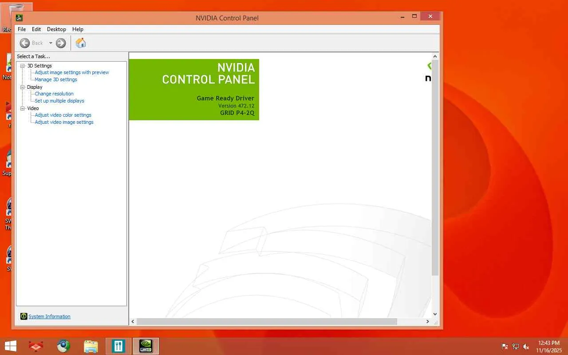
Task: Open Adjust image settings with preview
Action: click(x=72, y=72)
